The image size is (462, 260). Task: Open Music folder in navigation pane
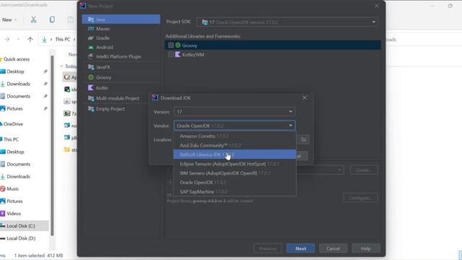coord(12,189)
